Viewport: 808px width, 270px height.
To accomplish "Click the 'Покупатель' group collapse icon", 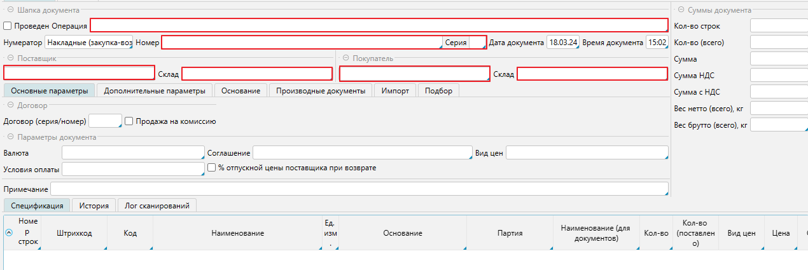I will (x=346, y=58).
